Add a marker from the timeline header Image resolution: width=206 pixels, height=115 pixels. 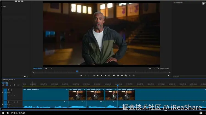tap(11, 85)
